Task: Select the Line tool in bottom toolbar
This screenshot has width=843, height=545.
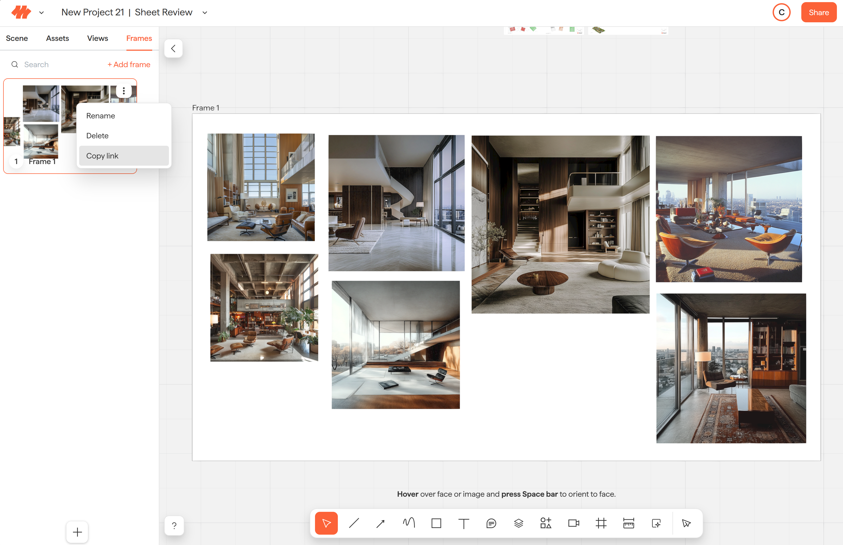Action: point(354,523)
